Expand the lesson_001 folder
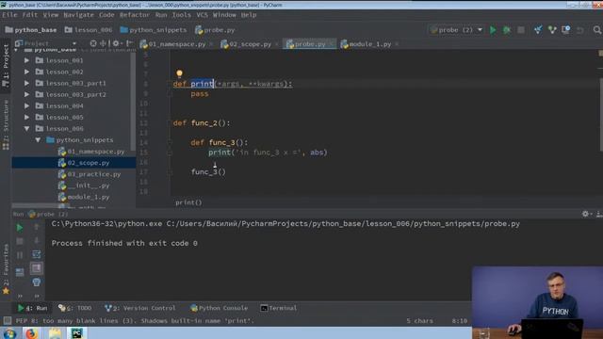 [x=26, y=60]
